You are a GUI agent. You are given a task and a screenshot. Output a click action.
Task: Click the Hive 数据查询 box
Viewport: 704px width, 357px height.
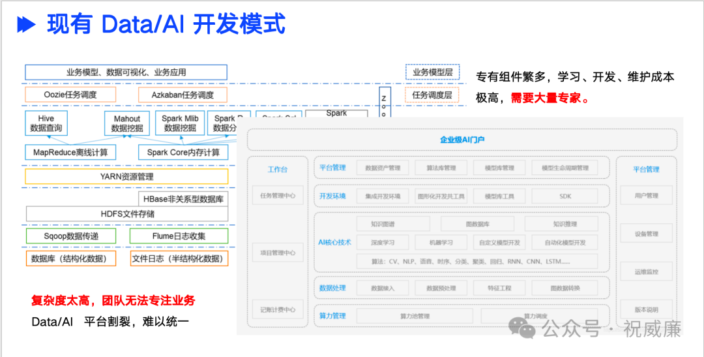(x=46, y=123)
